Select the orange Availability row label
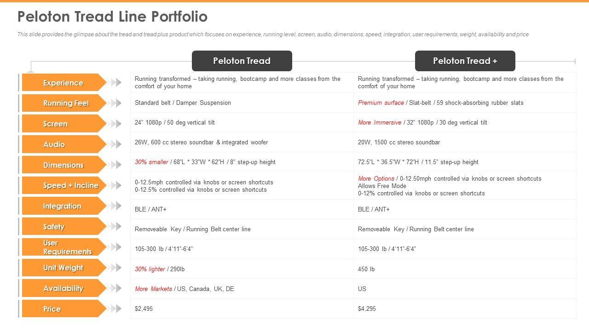This screenshot has width=589, height=331. point(63,288)
